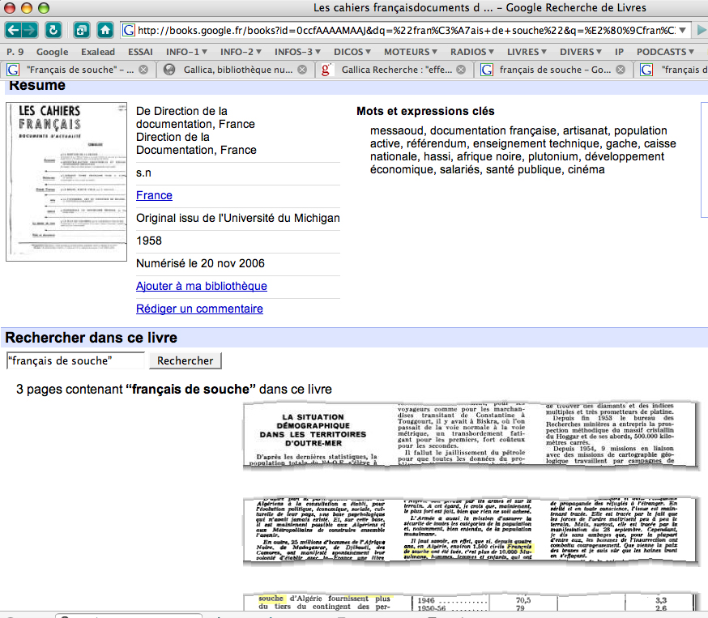This screenshot has height=618, width=708.
Task: Click the yellow window minimize button
Action: pyautogui.click(x=27, y=7)
